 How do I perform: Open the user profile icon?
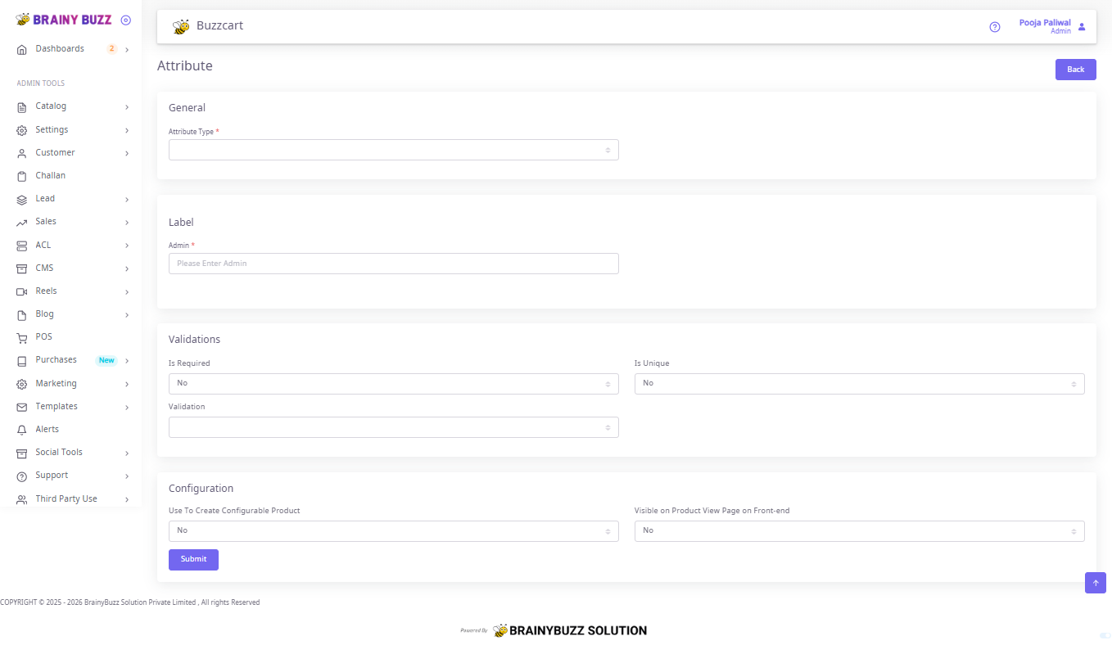[1082, 27]
